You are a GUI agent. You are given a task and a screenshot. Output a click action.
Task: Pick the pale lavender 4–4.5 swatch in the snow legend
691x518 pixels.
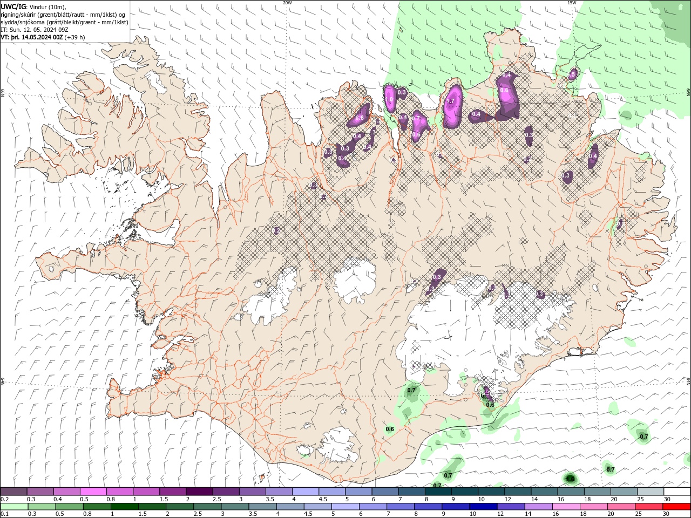pyautogui.click(x=306, y=492)
